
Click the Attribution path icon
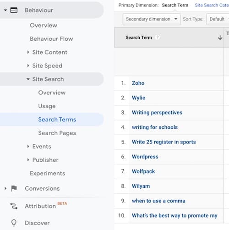click(14, 206)
